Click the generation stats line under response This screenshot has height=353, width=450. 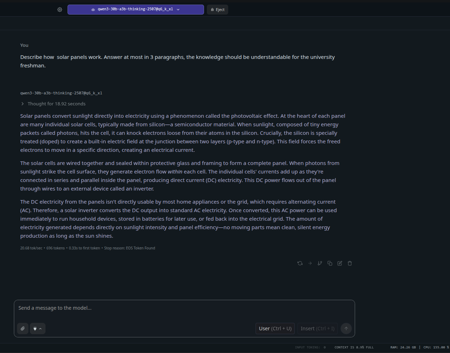coord(87,248)
